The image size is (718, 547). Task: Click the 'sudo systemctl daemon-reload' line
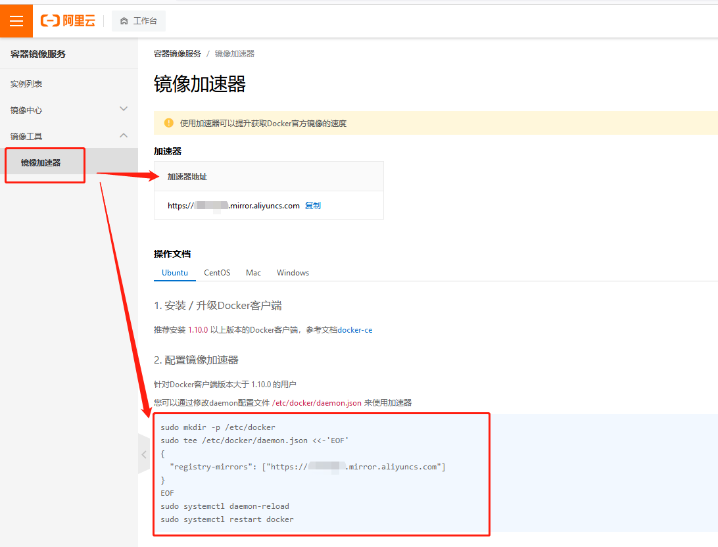pos(225,506)
